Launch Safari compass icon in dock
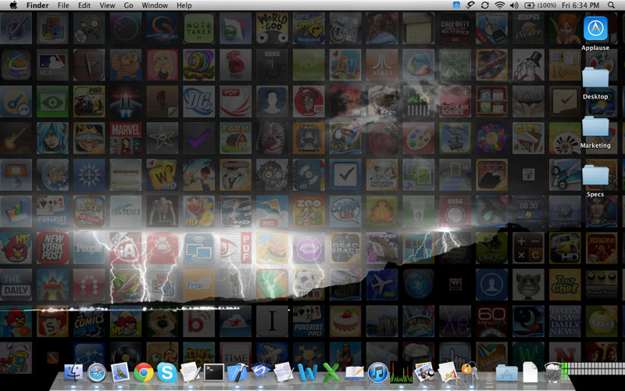 coord(97,373)
